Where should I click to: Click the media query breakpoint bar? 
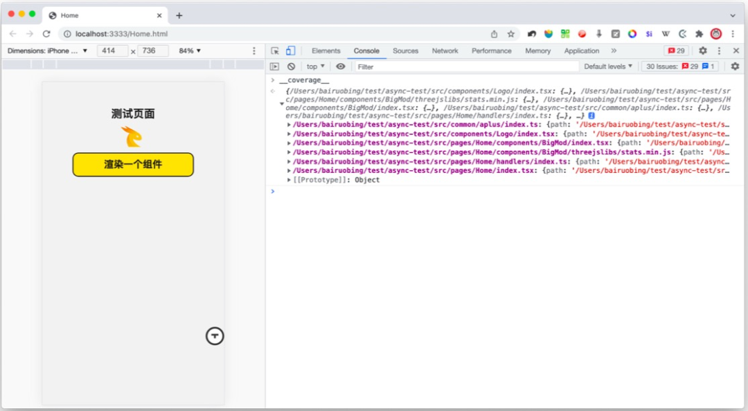coord(133,64)
